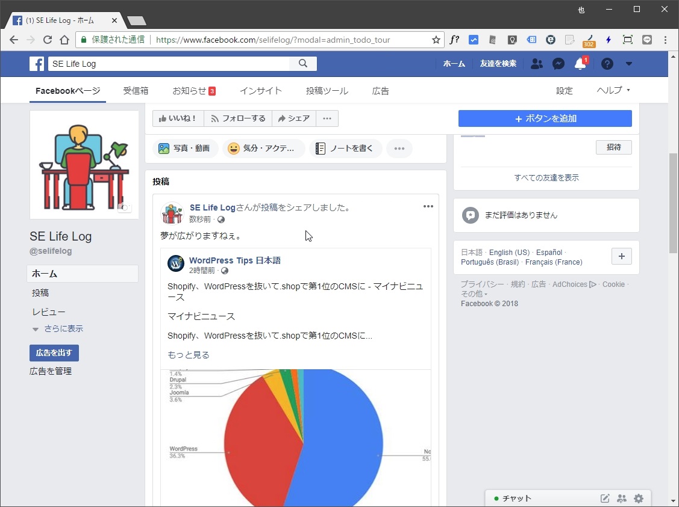Viewport: 679px width, 507px height.
Task: Open chat settings gear icon
Action: click(639, 499)
